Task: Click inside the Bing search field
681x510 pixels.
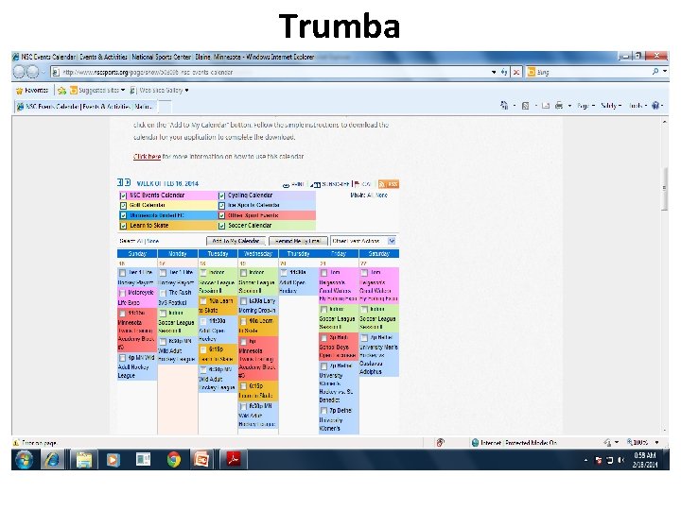Action: (593, 72)
